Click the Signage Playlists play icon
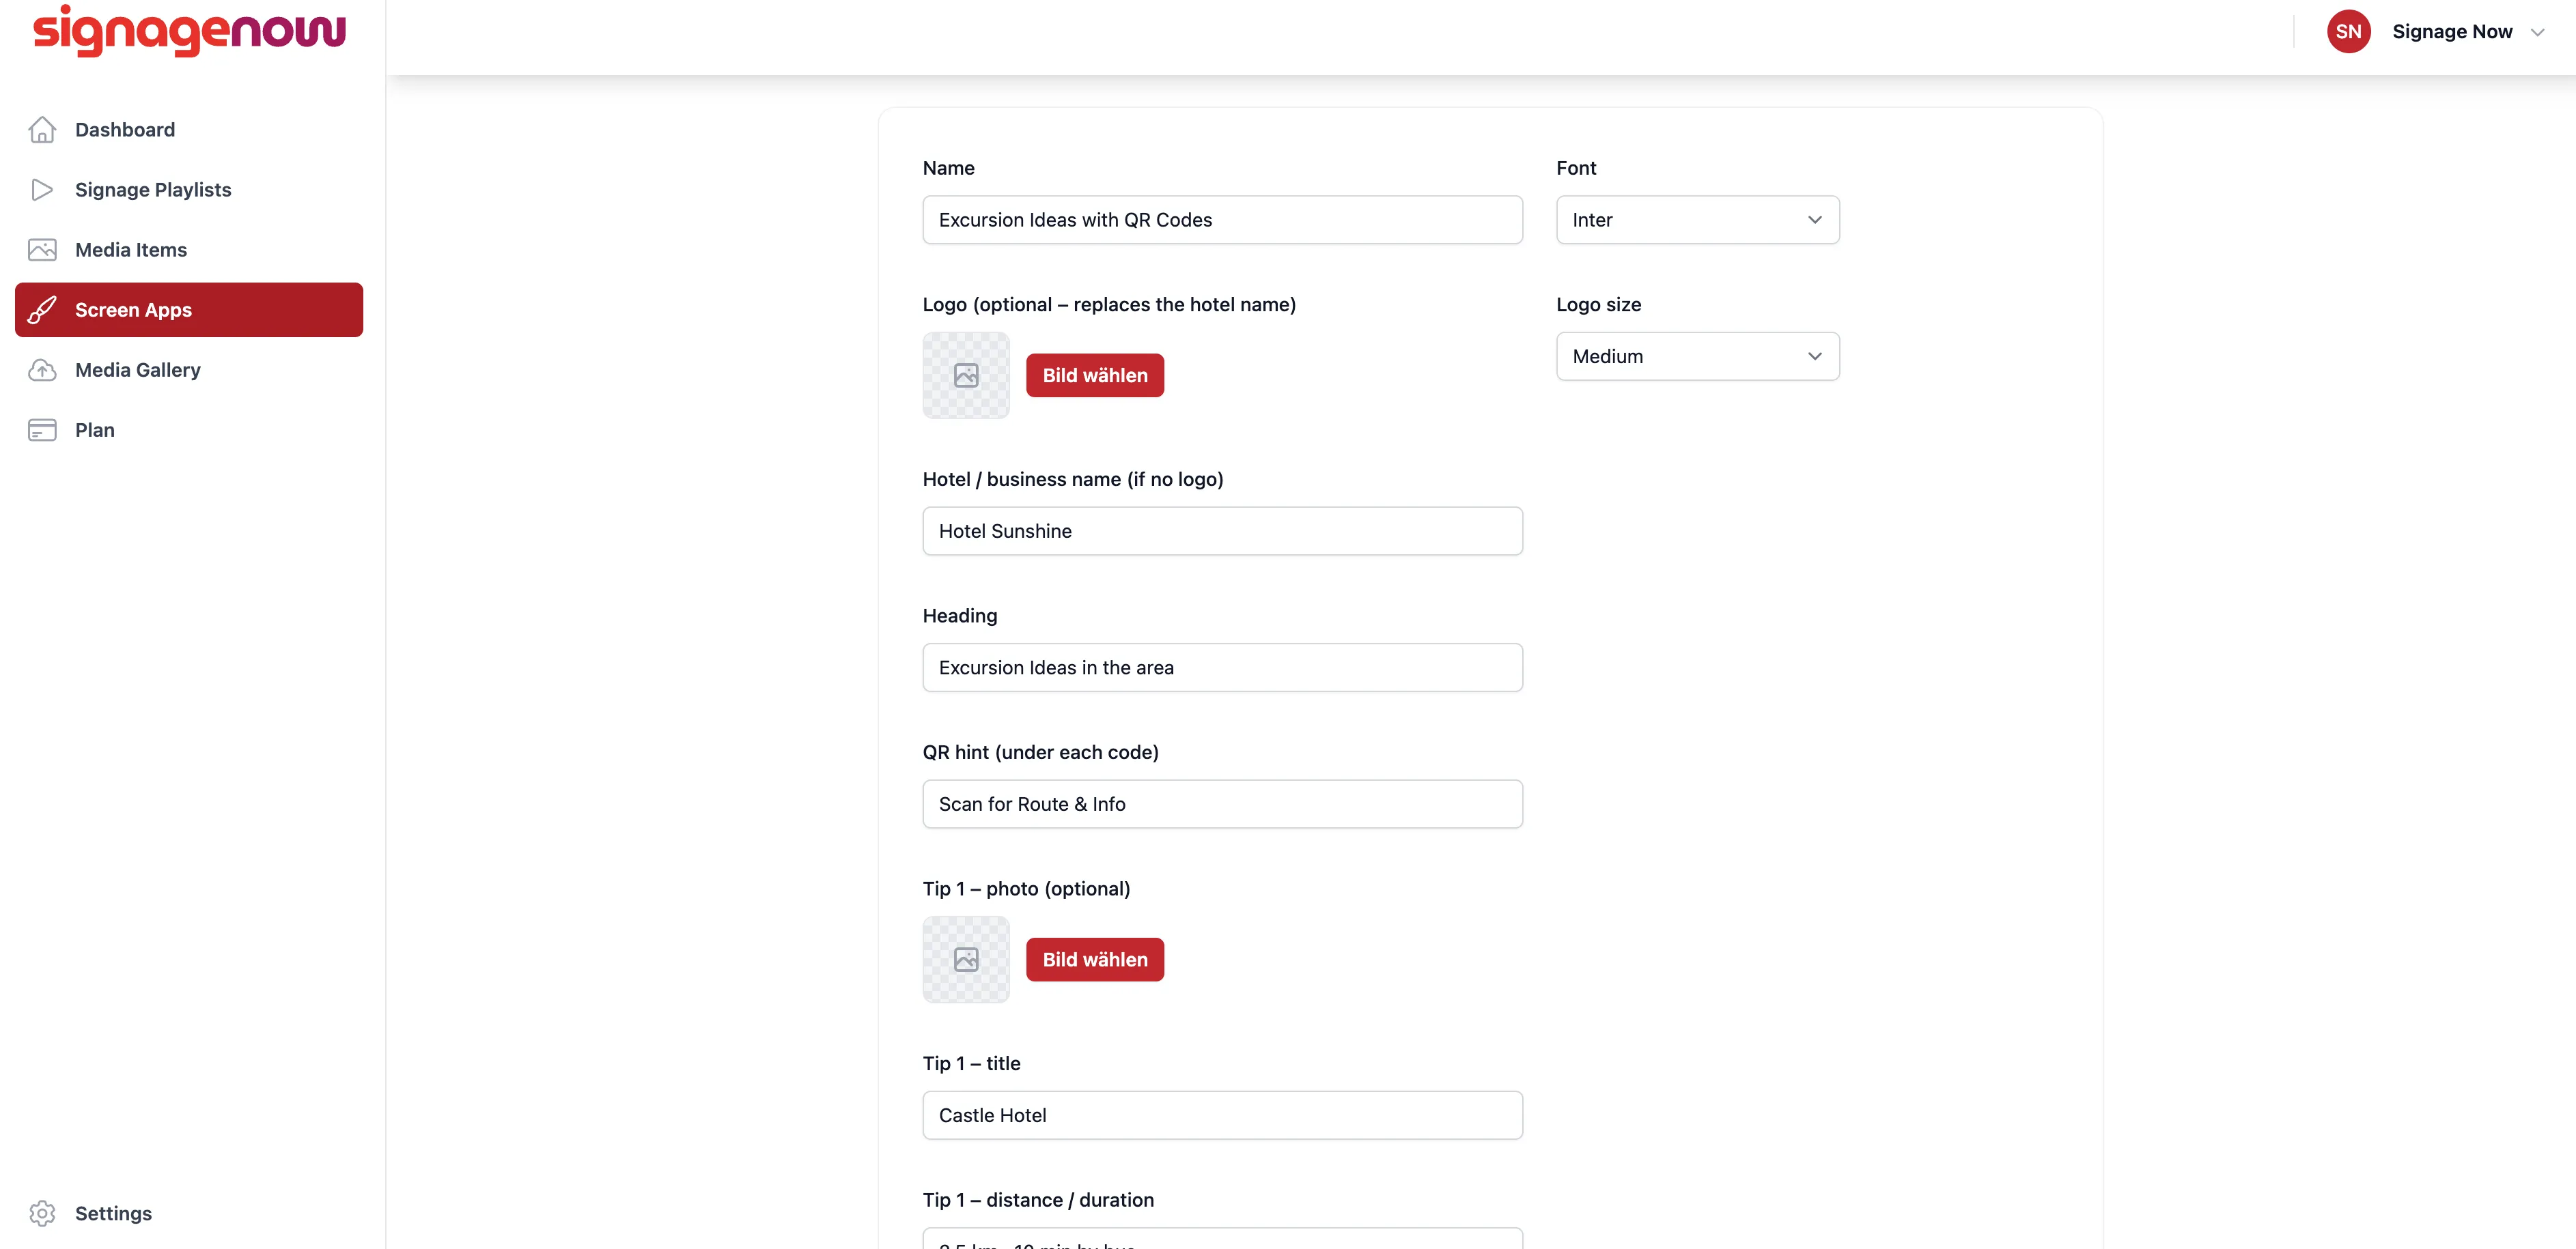The image size is (2576, 1249). (42, 190)
